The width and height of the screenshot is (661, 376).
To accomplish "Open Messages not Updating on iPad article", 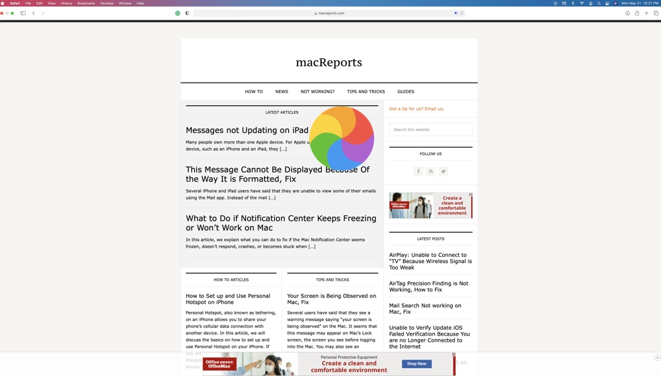I will click(x=247, y=130).
